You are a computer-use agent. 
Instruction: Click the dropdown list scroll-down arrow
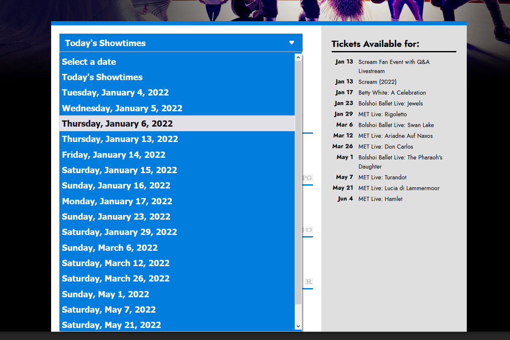[x=298, y=327]
